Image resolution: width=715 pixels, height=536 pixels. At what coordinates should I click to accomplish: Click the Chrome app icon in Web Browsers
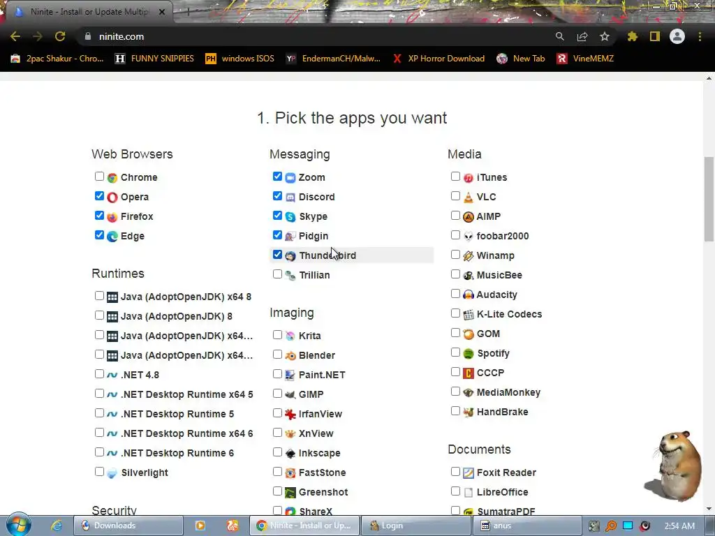click(112, 178)
